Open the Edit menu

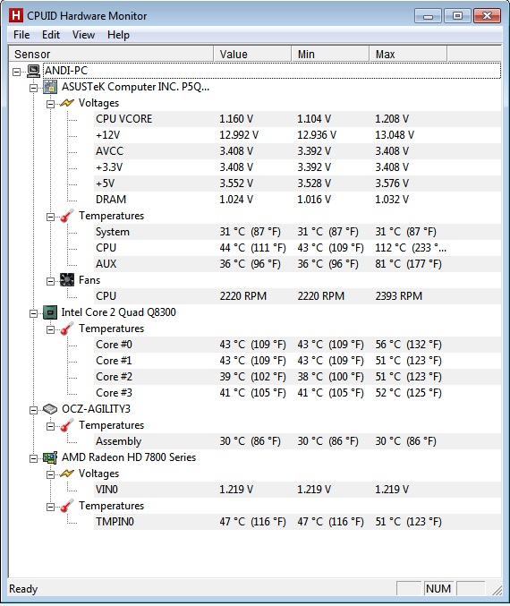[51, 35]
